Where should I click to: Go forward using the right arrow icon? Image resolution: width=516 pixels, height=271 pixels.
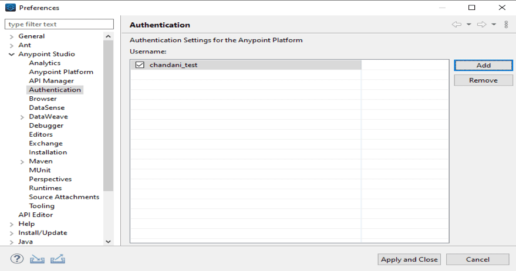click(x=482, y=24)
